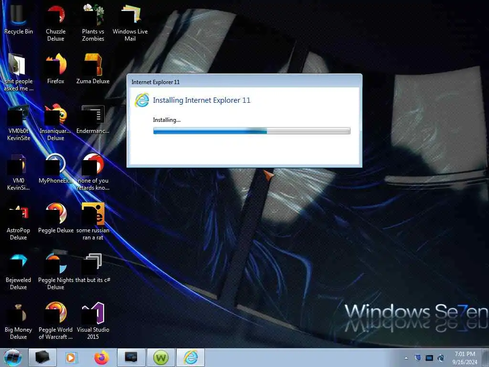This screenshot has width=489, height=367.
Task: Open Plants vs Zombies desktop shortcut
Action: coord(93,22)
